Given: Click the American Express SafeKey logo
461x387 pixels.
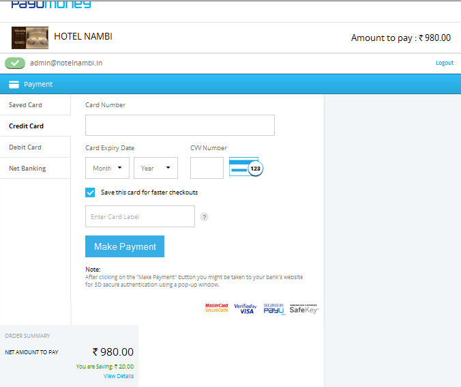Looking at the screenshot, I should [x=304, y=309].
